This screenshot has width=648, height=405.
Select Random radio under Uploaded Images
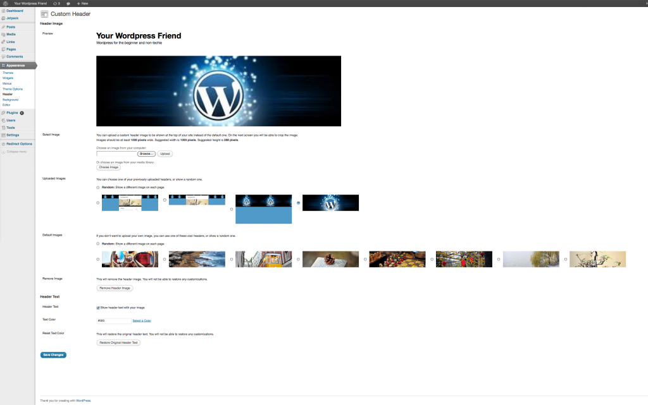coord(98,187)
